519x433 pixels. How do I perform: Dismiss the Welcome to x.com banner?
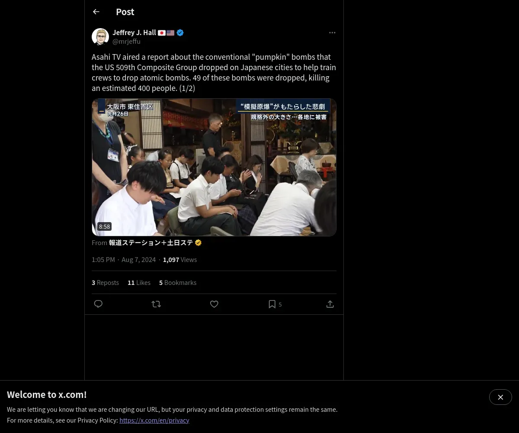(x=500, y=397)
